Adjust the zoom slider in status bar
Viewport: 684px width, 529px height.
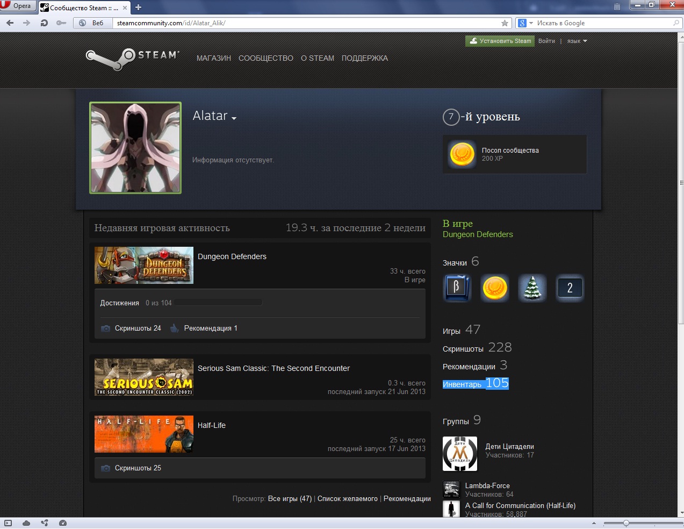point(626,523)
